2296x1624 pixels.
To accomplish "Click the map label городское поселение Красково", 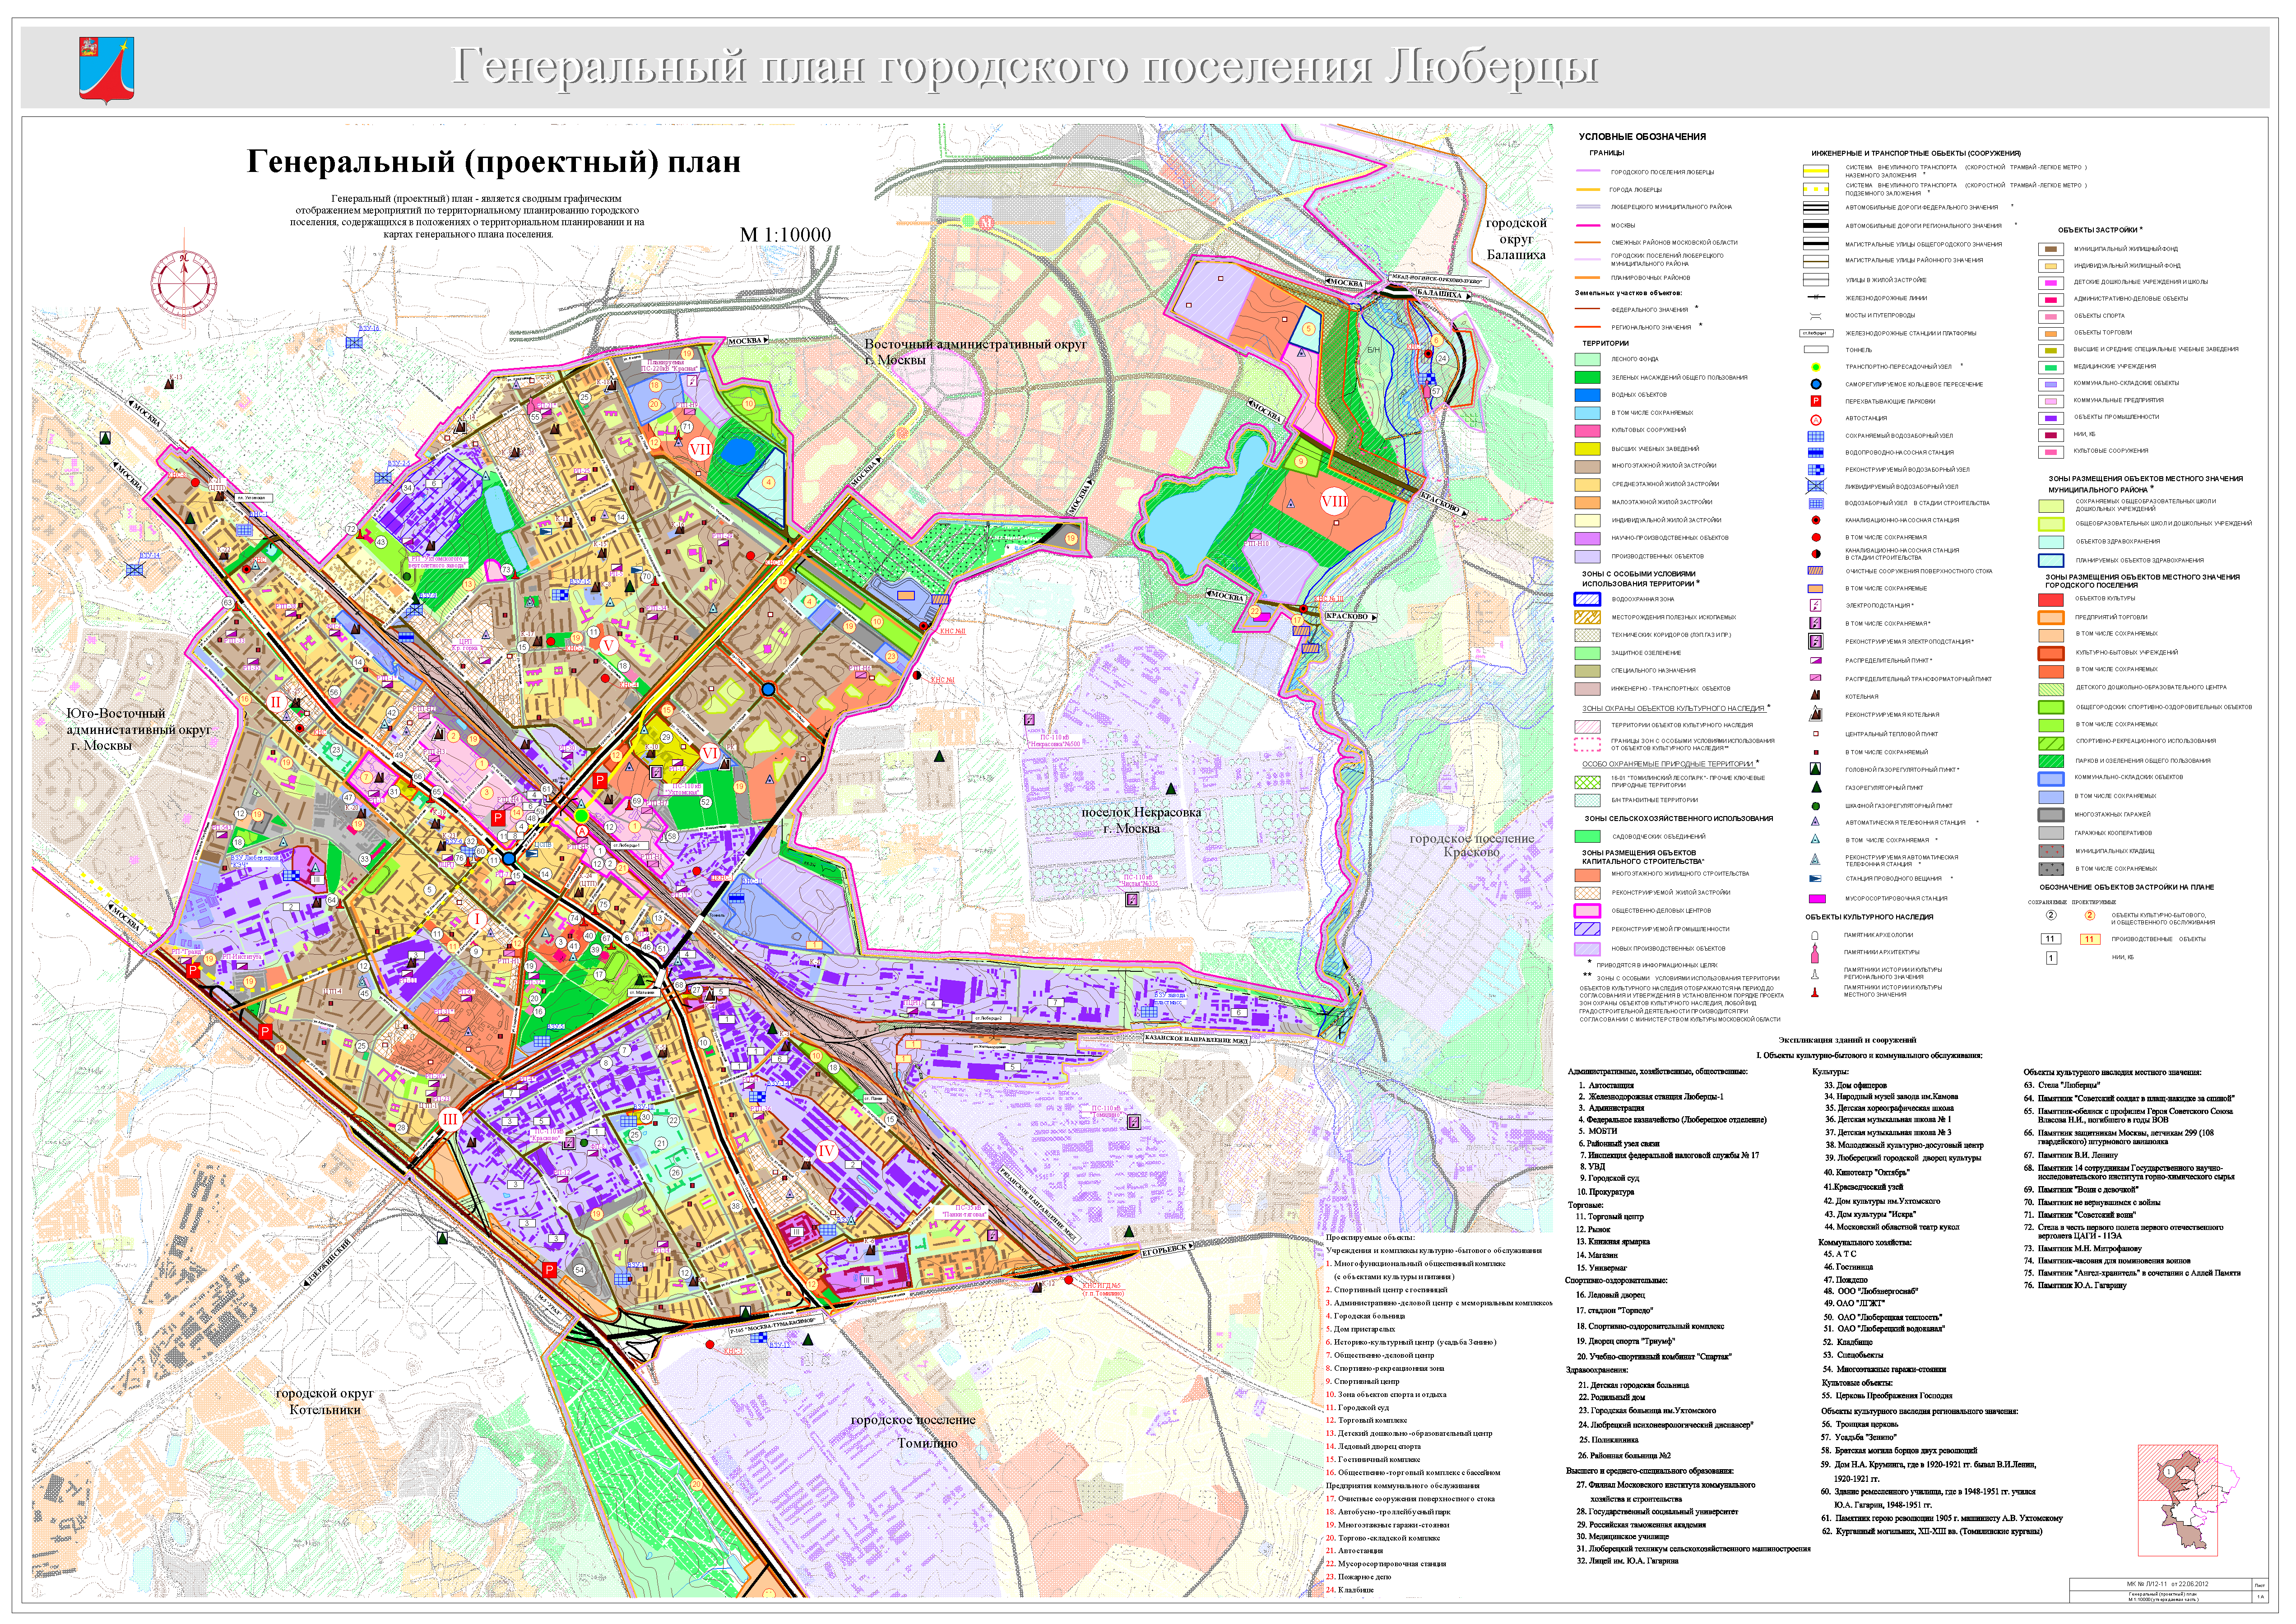I will (1471, 845).
